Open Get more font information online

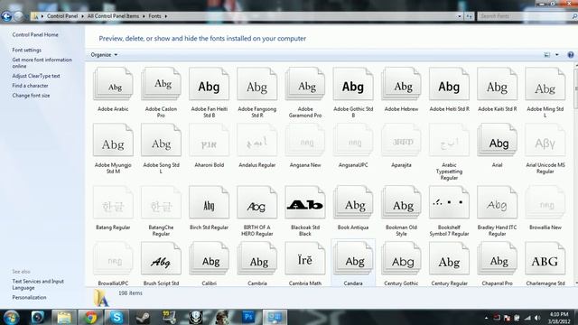tap(42, 62)
